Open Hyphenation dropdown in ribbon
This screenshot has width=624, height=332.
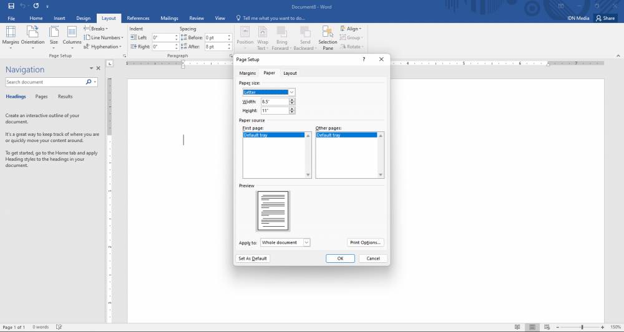[x=103, y=47]
